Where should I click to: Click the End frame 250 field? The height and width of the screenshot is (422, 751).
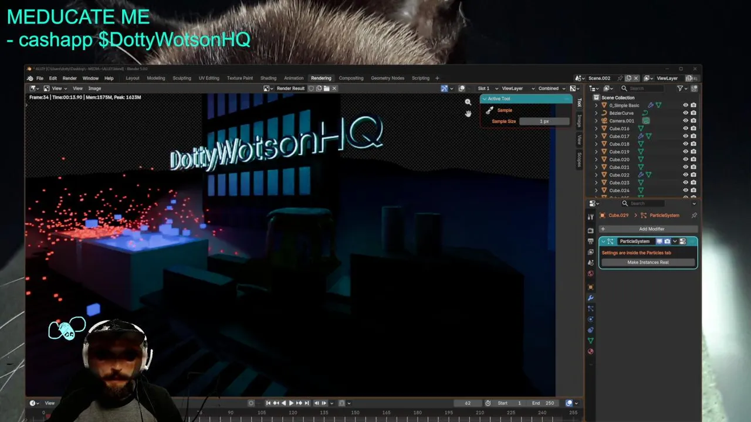[544, 403]
